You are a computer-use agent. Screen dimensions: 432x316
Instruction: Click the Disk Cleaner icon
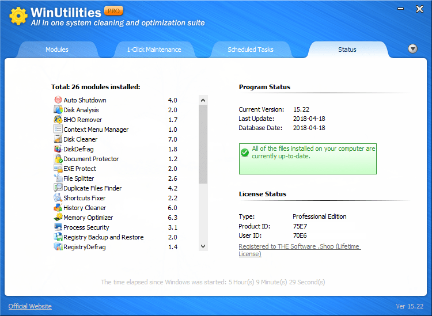pyautogui.click(x=58, y=139)
